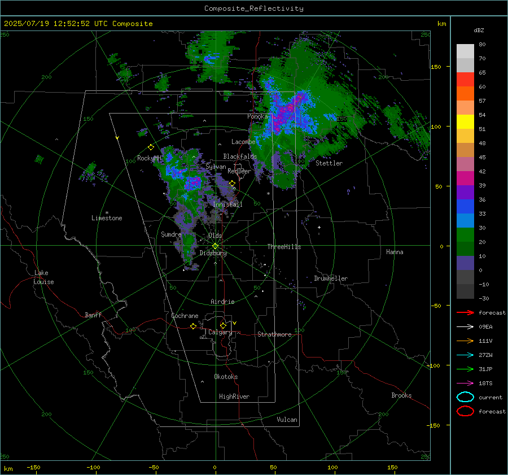Click the Blackfalds city label

coord(240,156)
